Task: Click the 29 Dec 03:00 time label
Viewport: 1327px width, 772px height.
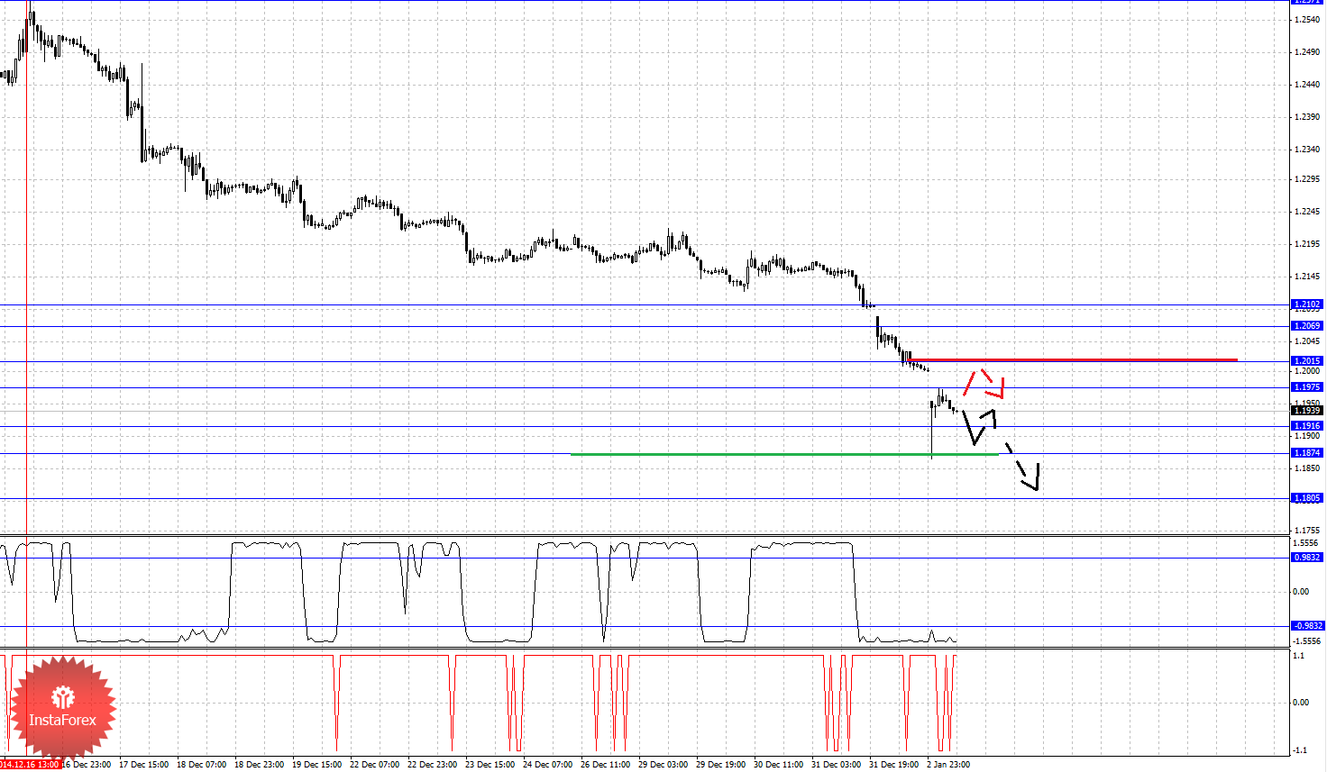Action: [x=663, y=765]
